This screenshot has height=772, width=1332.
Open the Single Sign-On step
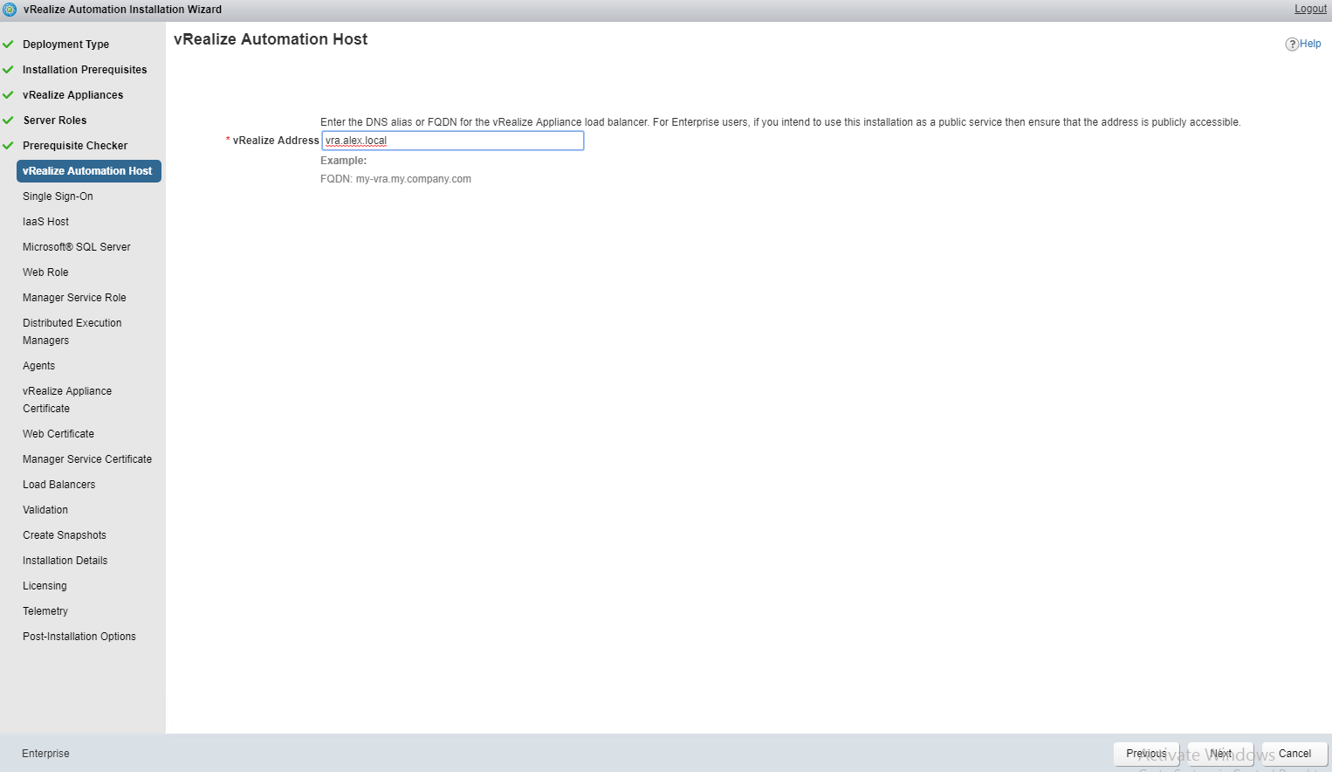click(58, 196)
